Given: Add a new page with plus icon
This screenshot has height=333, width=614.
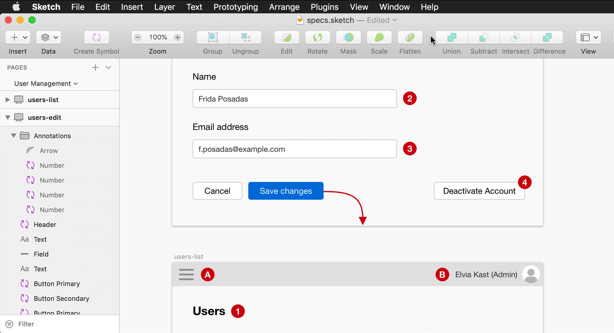Looking at the screenshot, I should (x=95, y=67).
